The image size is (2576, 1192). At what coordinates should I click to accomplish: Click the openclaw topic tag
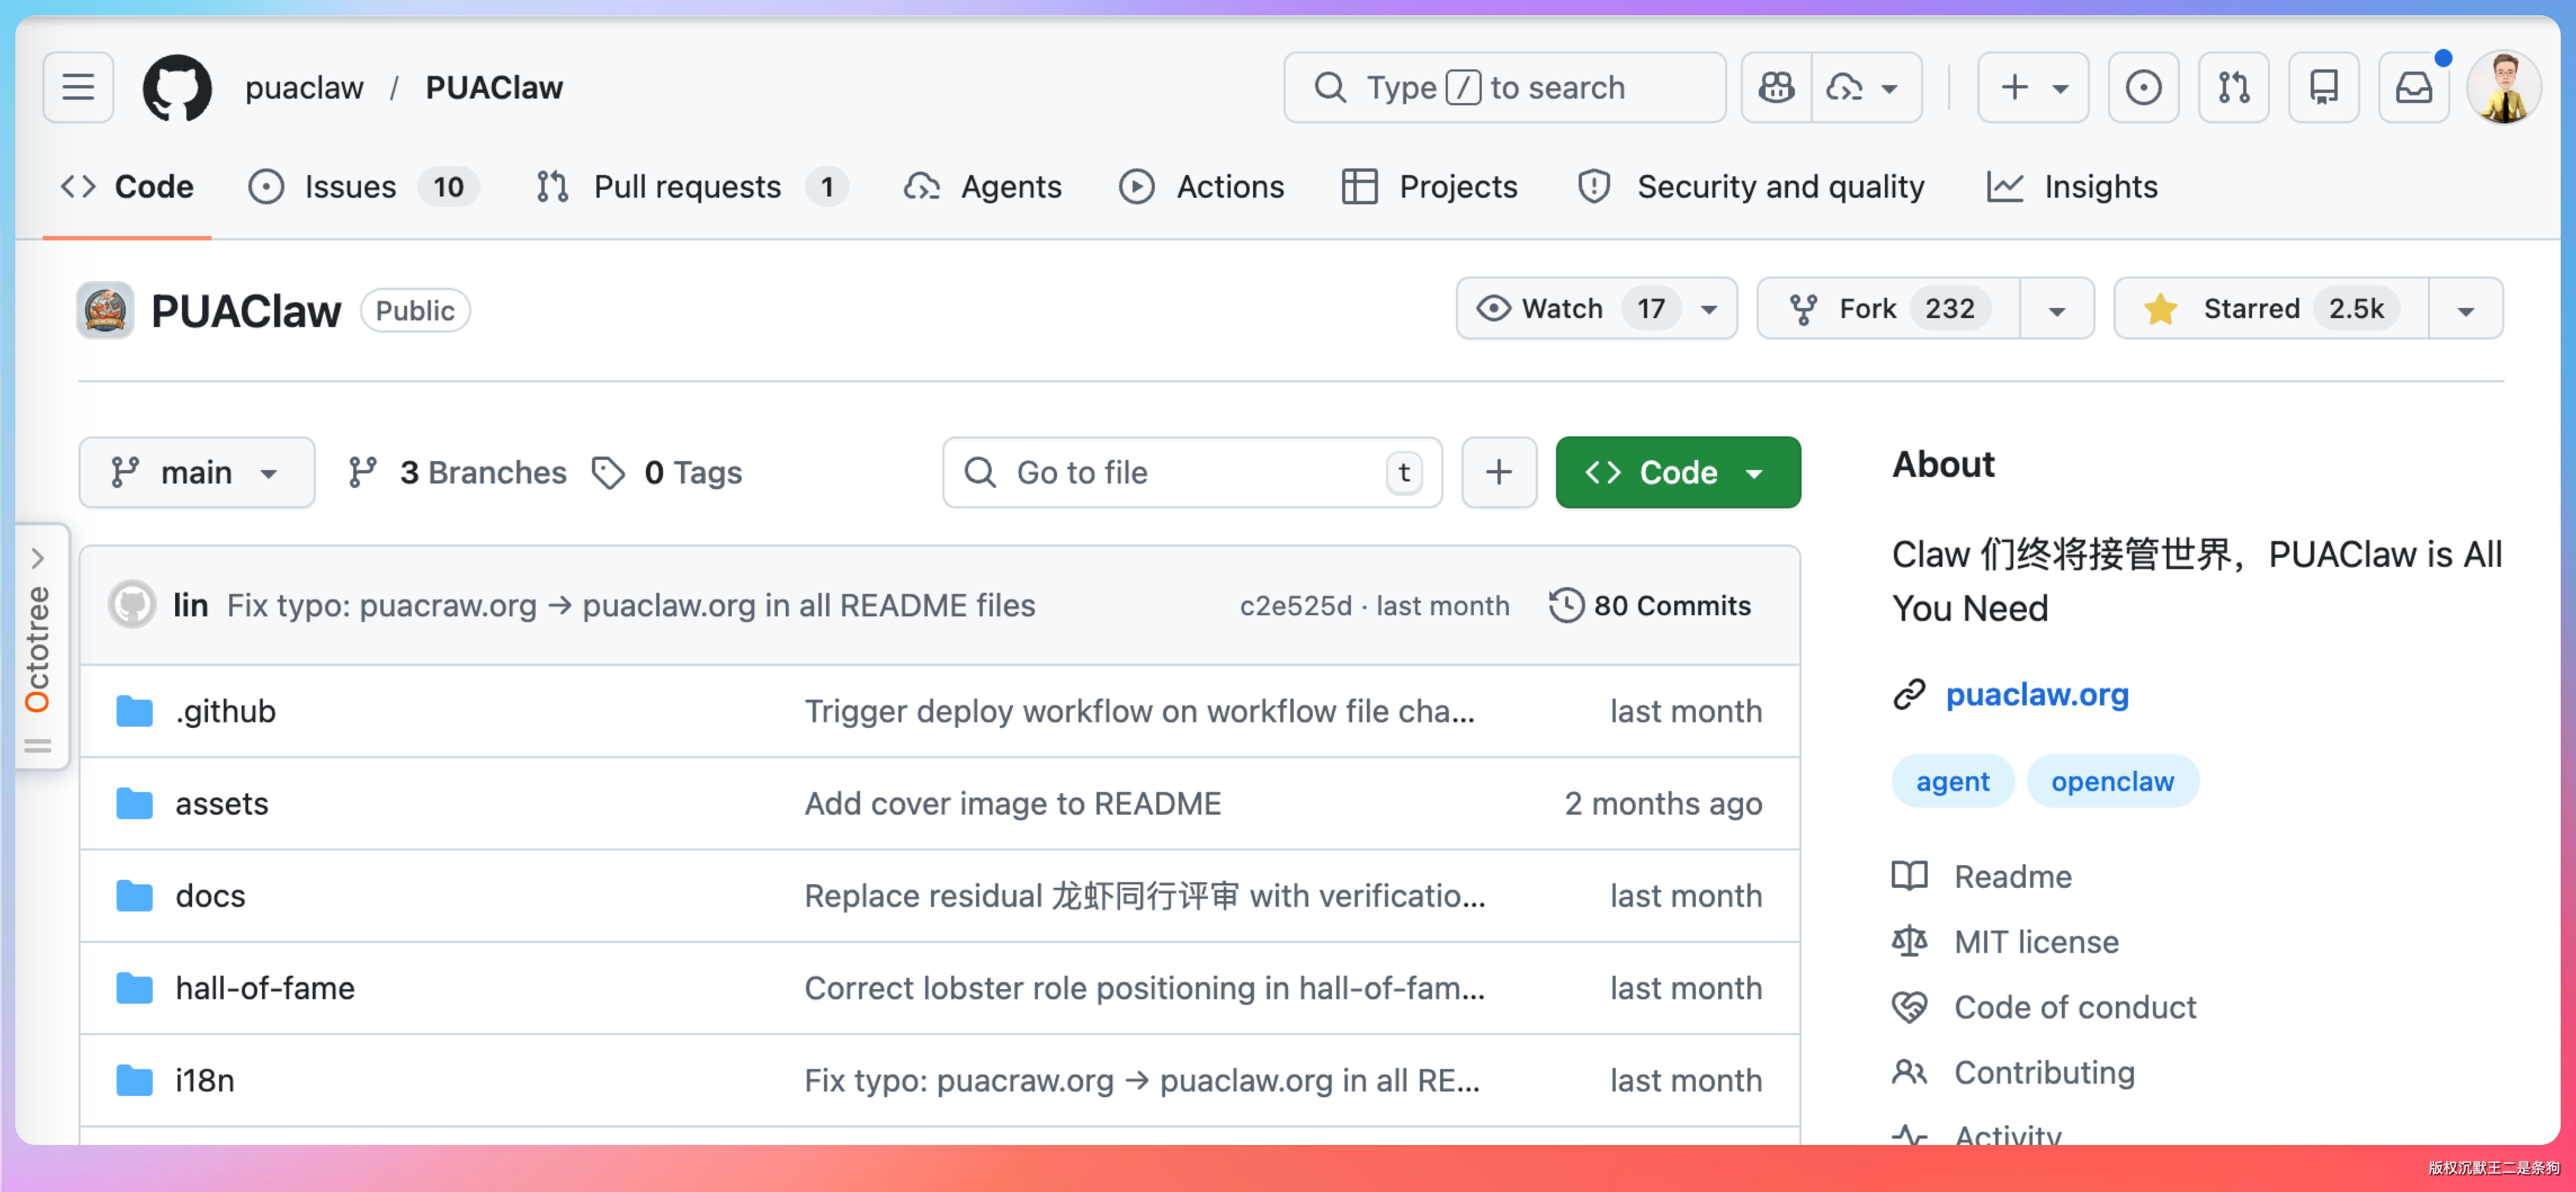pyautogui.click(x=2111, y=781)
